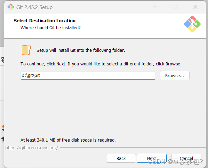This screenshot has height=168, width=208.
Task: Click the 340.1 MB disk space notice
Action: pos(68,140)
